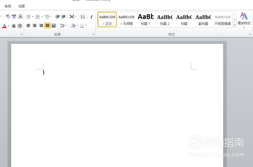This screenshot has width=253, height=167.
Task: Apply red font color with the underlined A
Action: 4,26
